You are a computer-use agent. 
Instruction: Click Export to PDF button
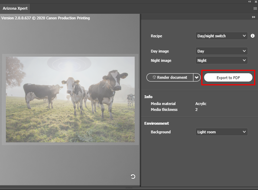(x=228, y=77)
